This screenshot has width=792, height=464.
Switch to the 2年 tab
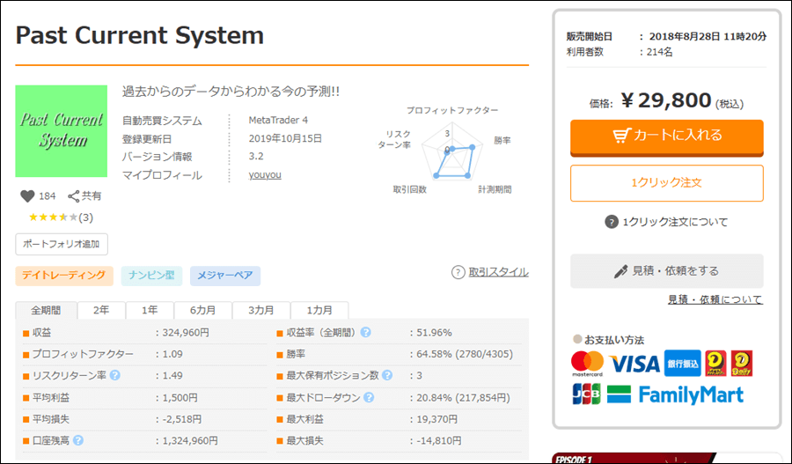pos(101,310)
